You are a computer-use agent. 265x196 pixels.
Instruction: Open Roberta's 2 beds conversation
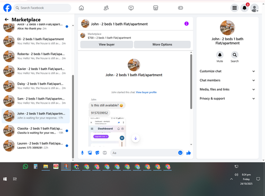pyautogui.click(x=36, y=56)
